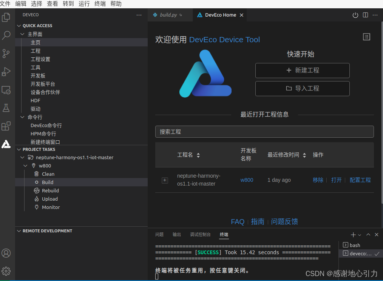Sort the table by 工程名
This screenshot has width=383, height=281.
tap(198, 155)
